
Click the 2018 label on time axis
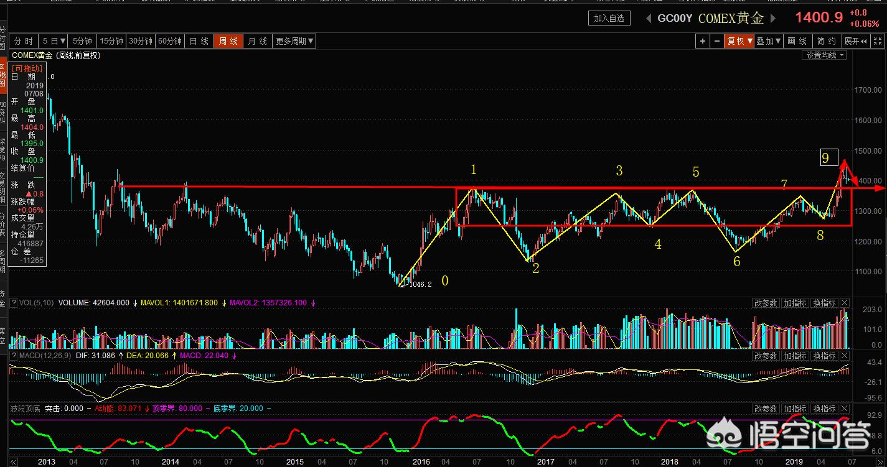click(x=670, y=462)
